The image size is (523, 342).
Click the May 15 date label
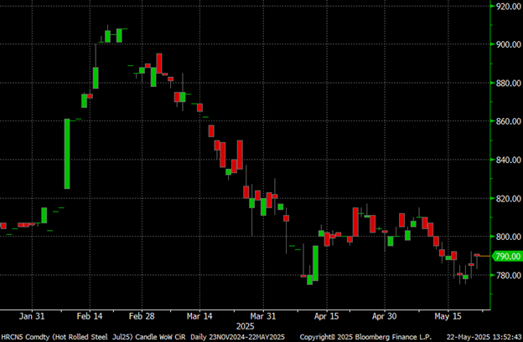(445, 317)
